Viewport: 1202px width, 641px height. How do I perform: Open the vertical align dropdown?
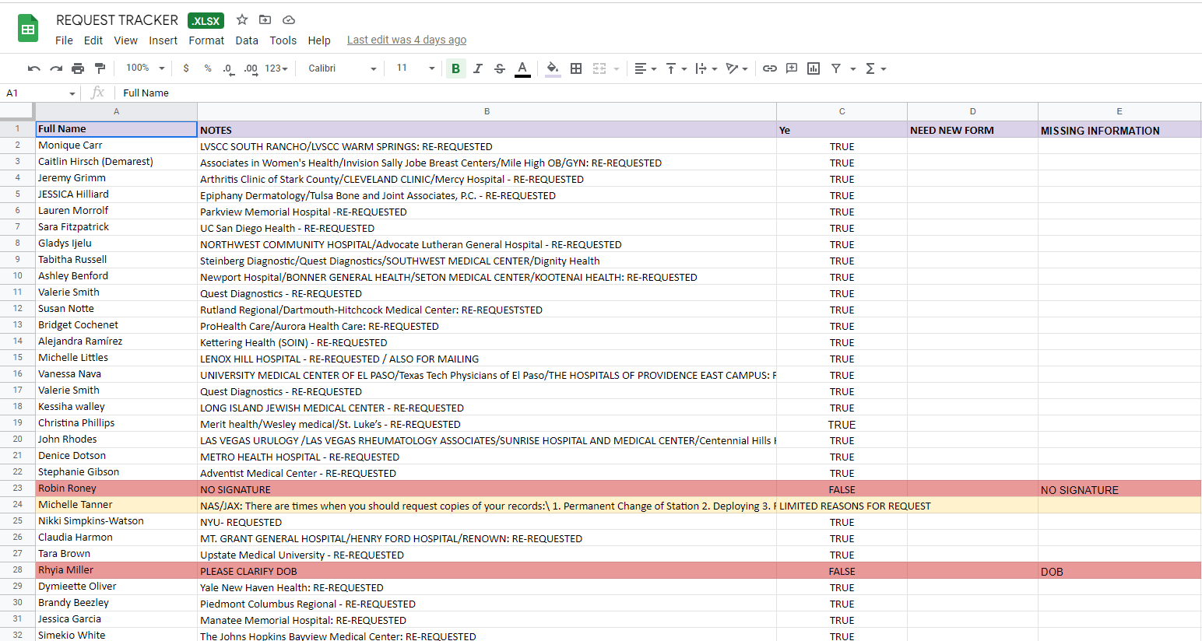coord(676,68)
